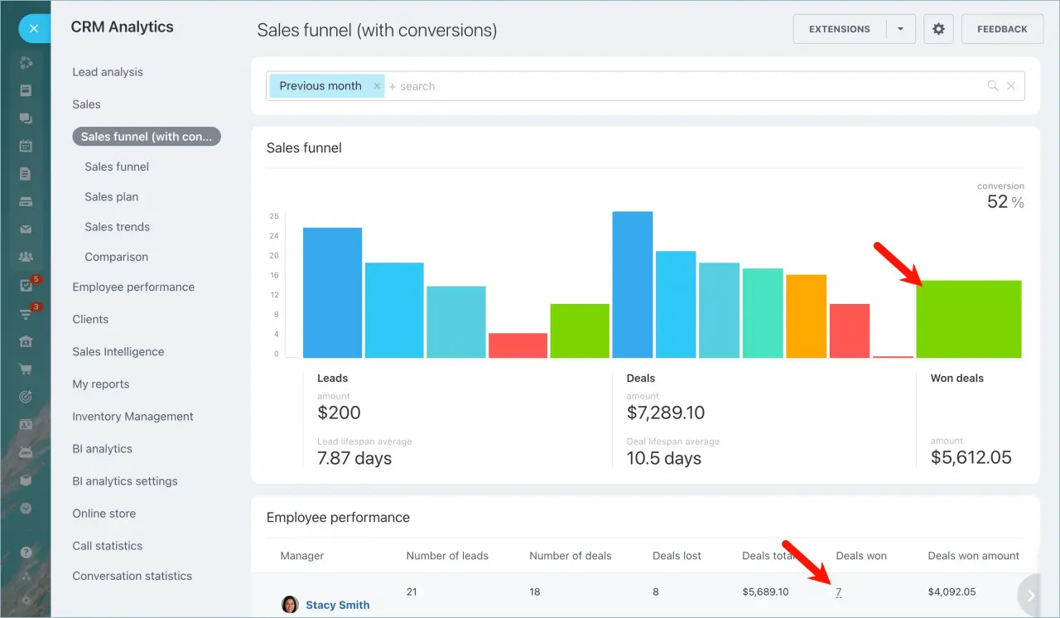
Task: Open the CRM funnel icon with badge 3
Action: (x=26, y=316)
